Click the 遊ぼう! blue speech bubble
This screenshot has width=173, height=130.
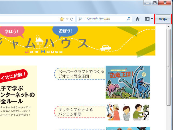point(65,31)
